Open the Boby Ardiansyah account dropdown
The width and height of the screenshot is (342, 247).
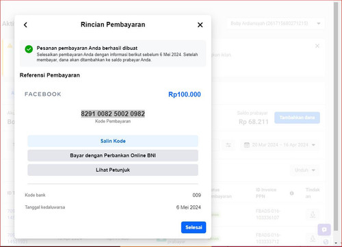pyautogui.click(x=276, y=23)
